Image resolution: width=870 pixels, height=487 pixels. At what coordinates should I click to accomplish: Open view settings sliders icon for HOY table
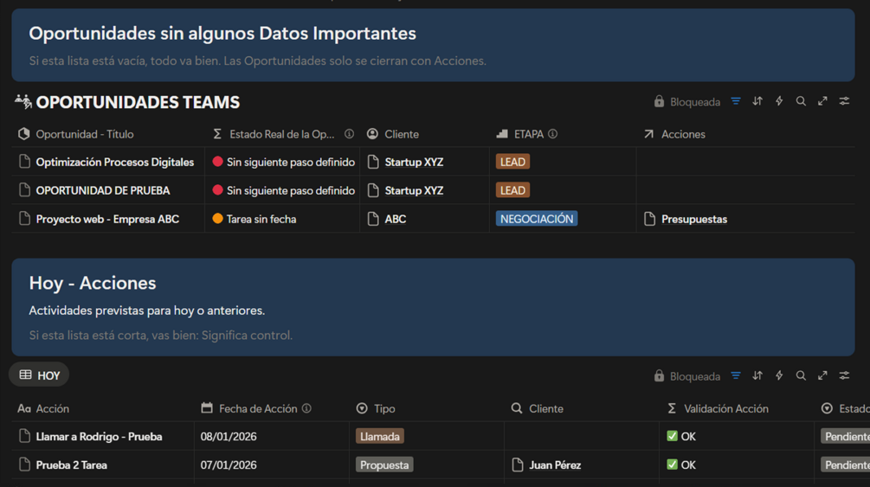point(844,375)
